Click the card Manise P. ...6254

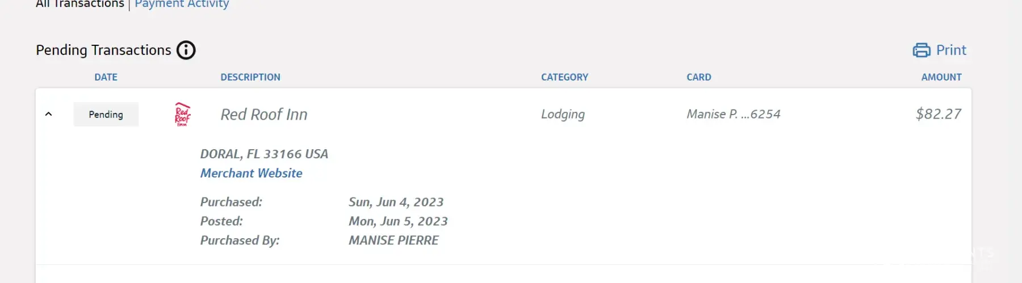733,115
